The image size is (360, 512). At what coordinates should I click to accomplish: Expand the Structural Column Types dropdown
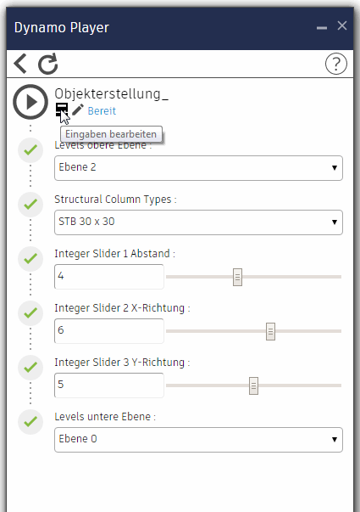coord(198,222)
